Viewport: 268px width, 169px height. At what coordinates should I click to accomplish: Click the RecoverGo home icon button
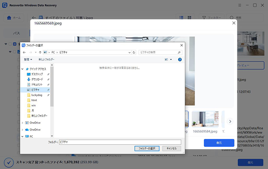(x=14, y=18)
